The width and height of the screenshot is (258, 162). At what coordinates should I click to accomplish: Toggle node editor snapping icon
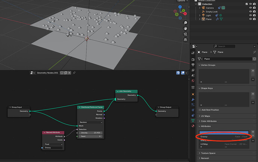(x=178, y=73)
